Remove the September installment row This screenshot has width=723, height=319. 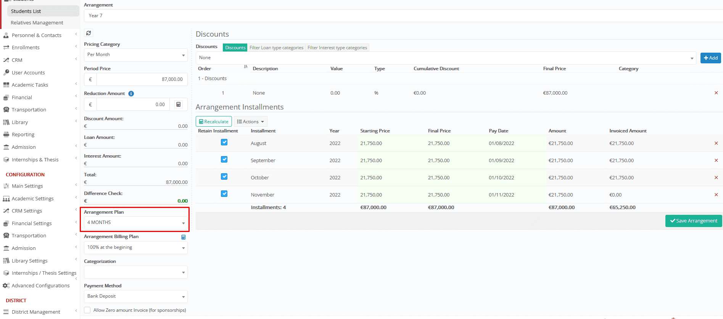716,160
